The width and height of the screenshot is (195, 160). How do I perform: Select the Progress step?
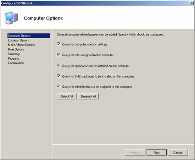point(13,59)
